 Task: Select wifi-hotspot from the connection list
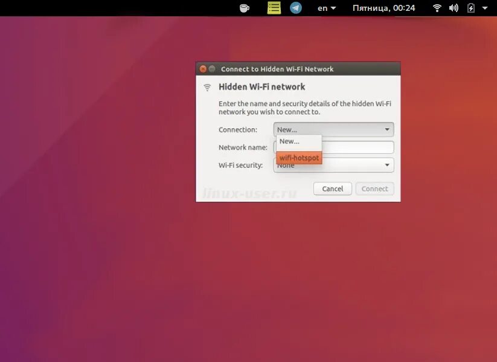[x=299, y=158]
